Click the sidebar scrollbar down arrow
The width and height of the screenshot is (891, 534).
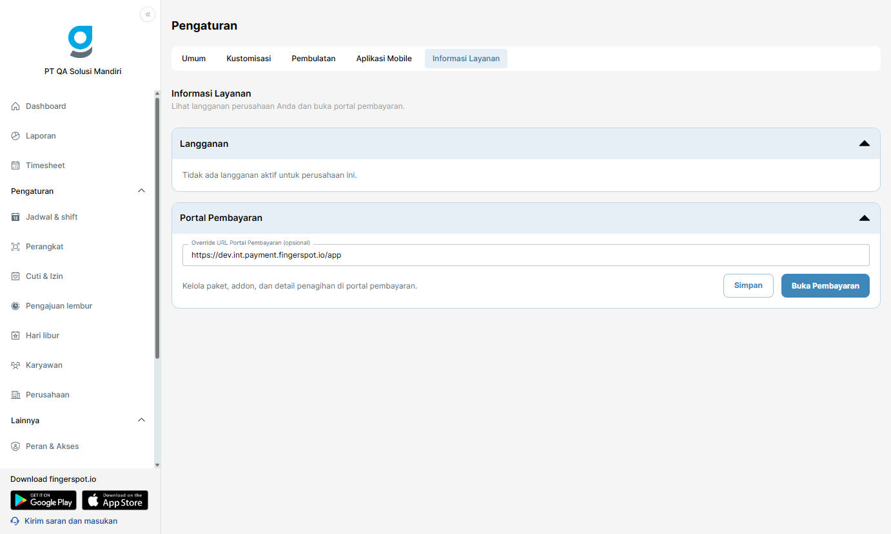157,464
